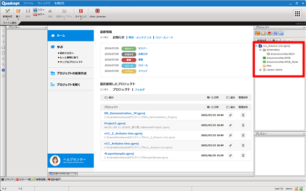Image resolution: width=306 pixels, height=191 pixels.
Task: Select the stacked layers icon in Project panel
Action: pyautogui.click(x=269, y=34)
